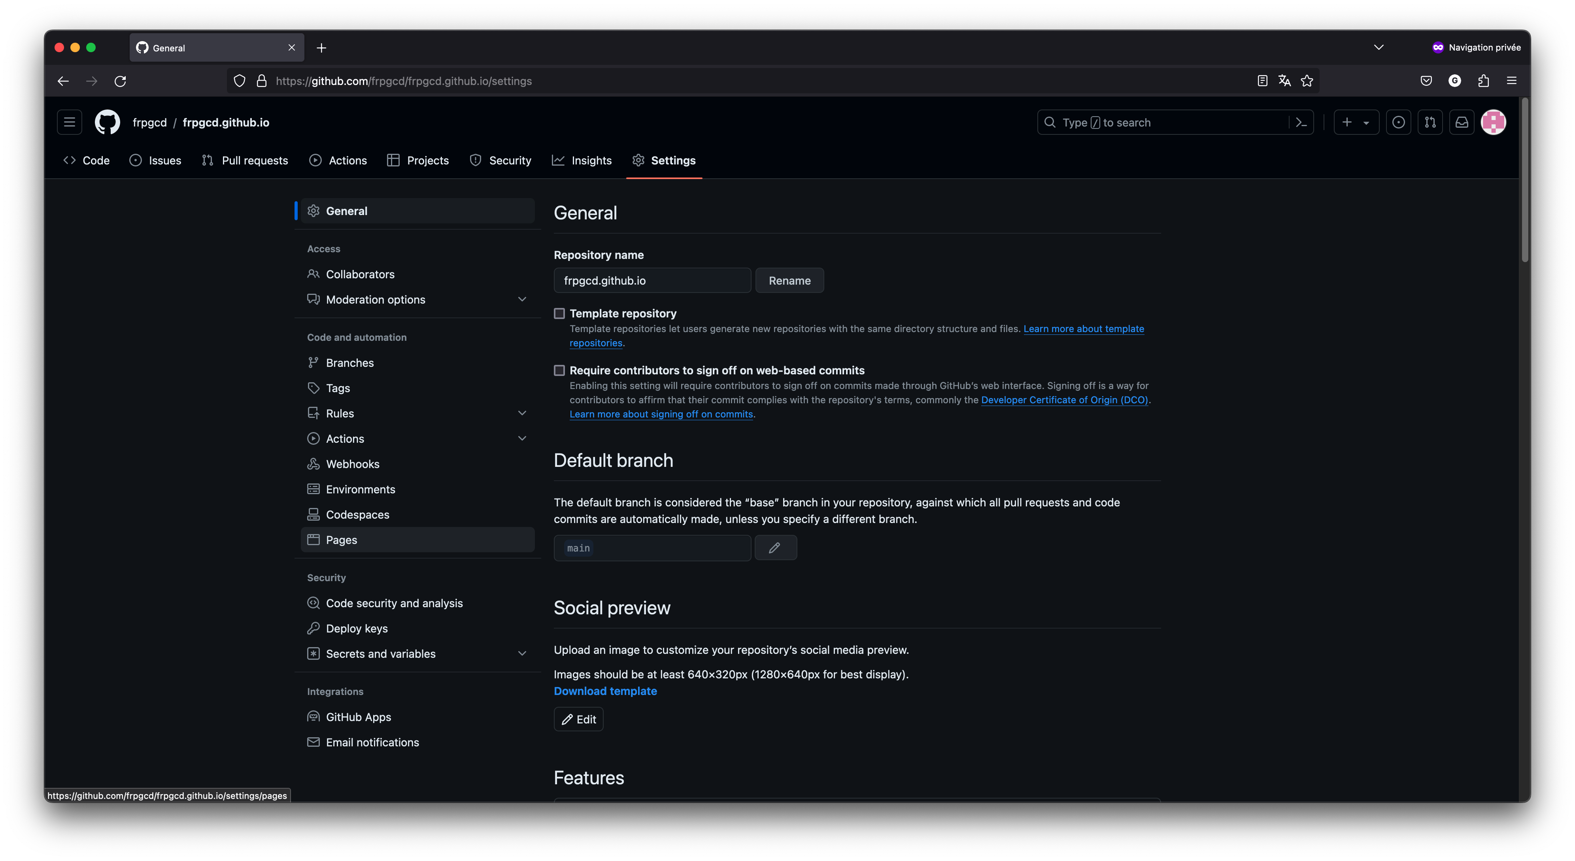Image resolution: width=1575 pixels, height=861 pixels.
Task: Open Code security and analysis settings
Action: pyautogui.click(x=417, y=604)
